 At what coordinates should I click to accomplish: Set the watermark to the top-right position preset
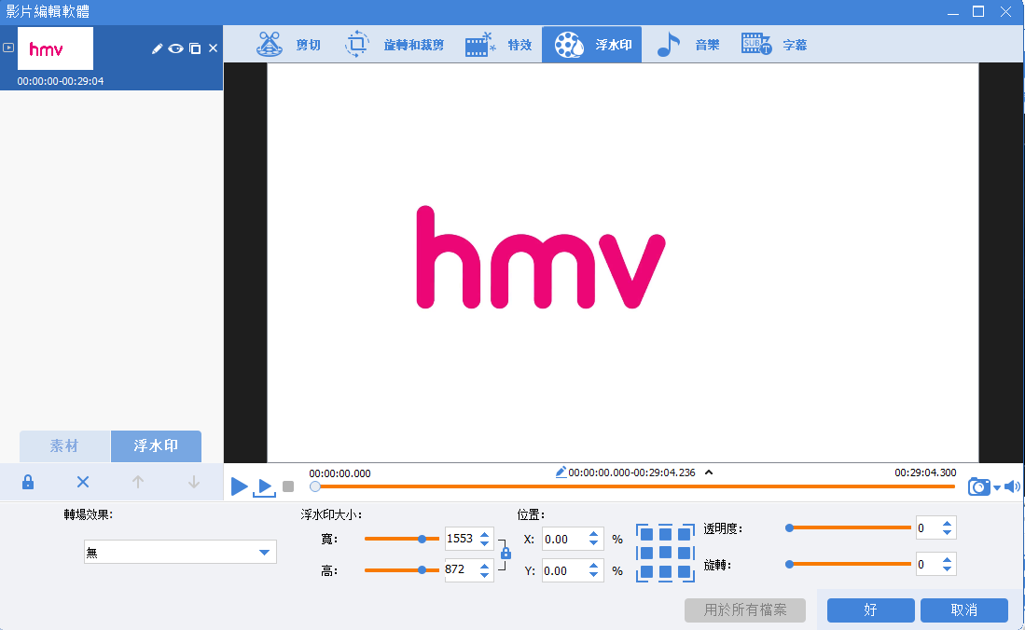[x=685, y=534]
